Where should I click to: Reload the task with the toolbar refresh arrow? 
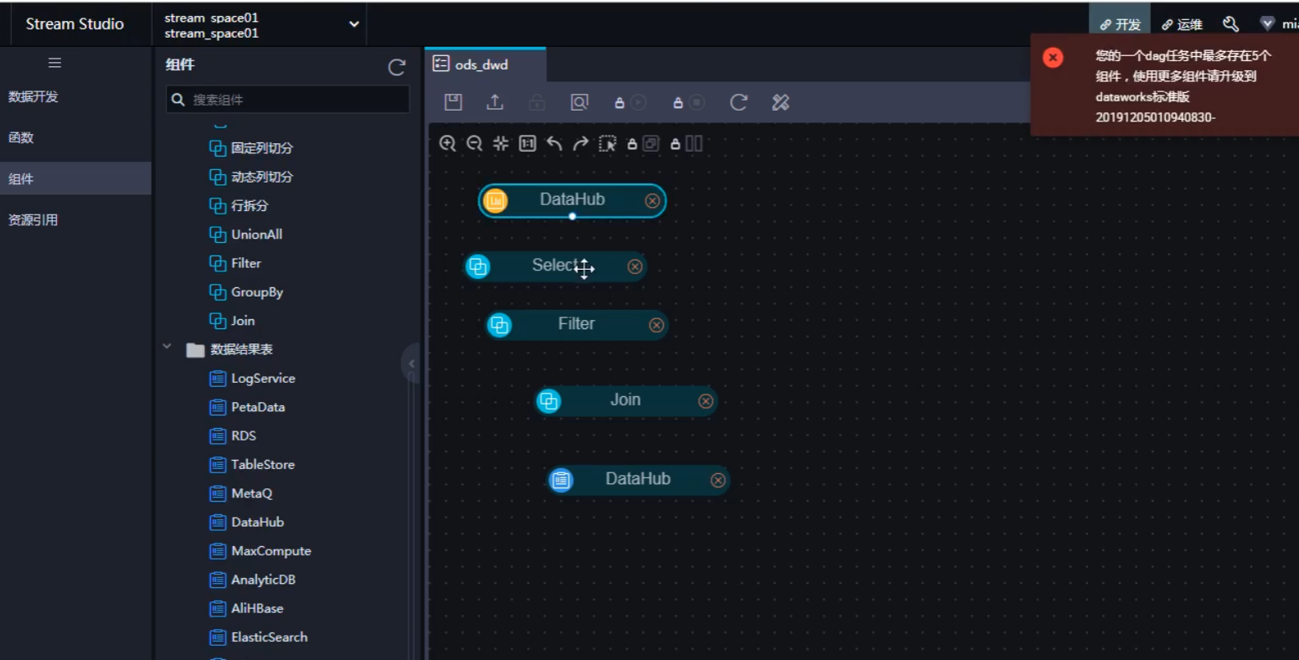738,102
